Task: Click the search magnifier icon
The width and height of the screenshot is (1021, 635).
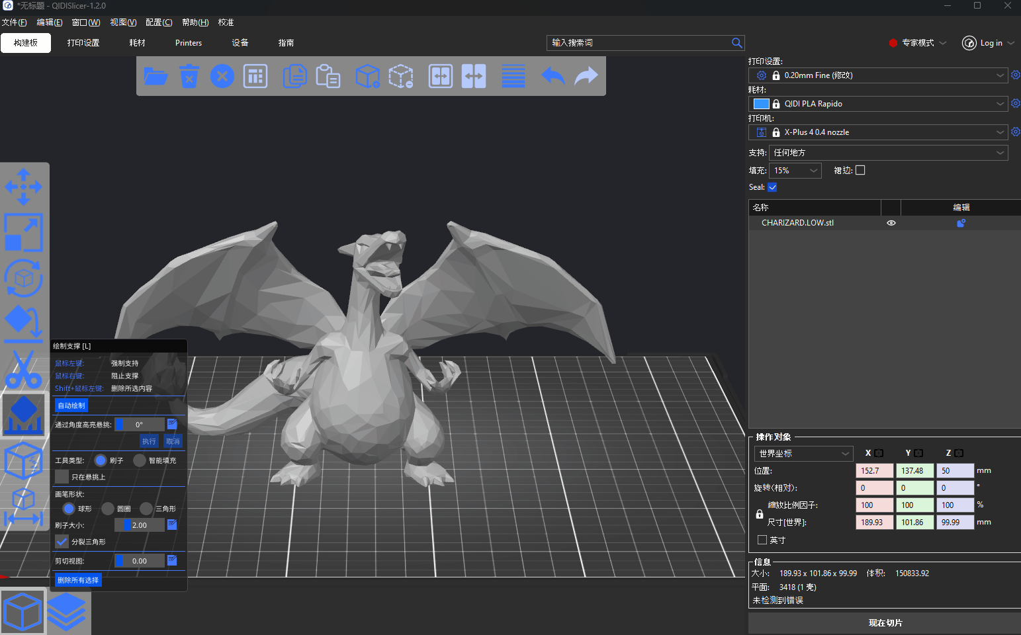Action: (x=736, y=43)
